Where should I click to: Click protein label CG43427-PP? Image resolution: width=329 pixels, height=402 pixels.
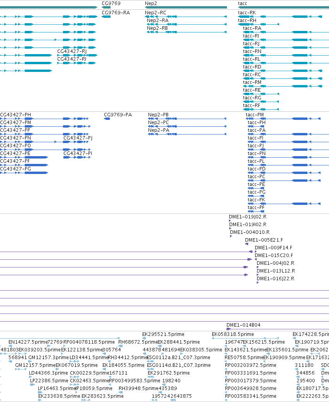coord(15,130)
